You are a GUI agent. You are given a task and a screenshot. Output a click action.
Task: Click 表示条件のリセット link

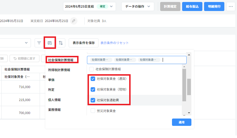[x=115, y=43]
